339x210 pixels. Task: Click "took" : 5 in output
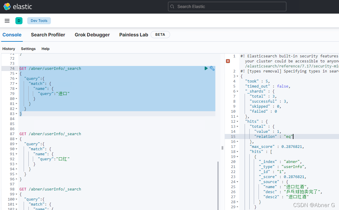(257, 81)
